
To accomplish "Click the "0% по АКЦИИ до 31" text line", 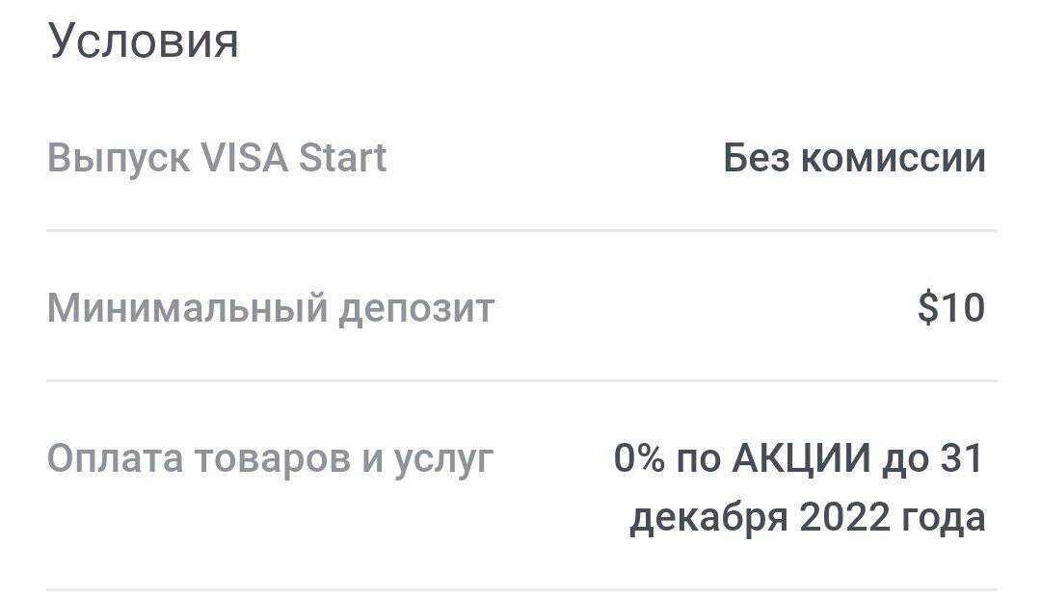I will coord(798,459).
